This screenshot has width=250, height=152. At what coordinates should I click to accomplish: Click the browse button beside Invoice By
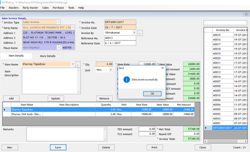tap(140, 33)
